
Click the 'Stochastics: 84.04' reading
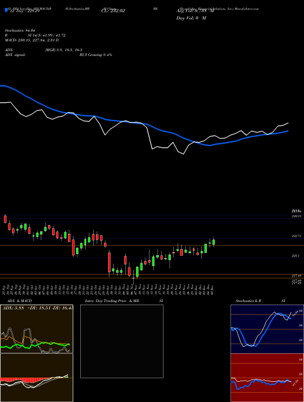click(19, 30)
